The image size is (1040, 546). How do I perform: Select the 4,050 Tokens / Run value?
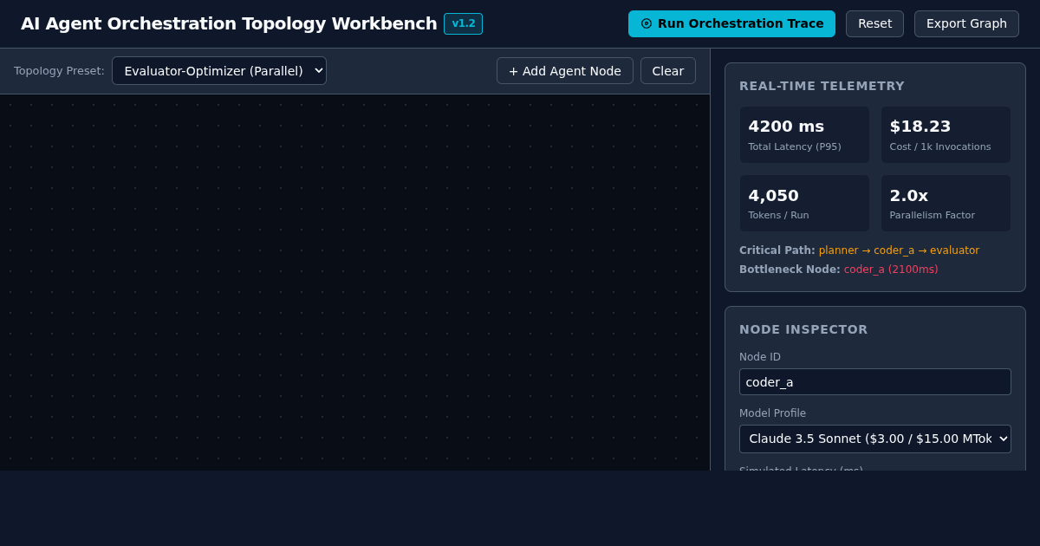(773, 196)
